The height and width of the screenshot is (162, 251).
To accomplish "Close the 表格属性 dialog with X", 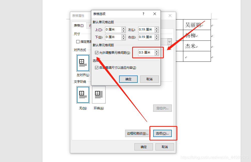I will [x=170, y=15].
